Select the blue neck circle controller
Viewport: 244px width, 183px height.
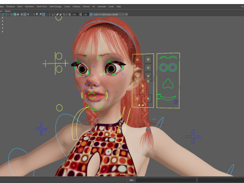point(108,120)
